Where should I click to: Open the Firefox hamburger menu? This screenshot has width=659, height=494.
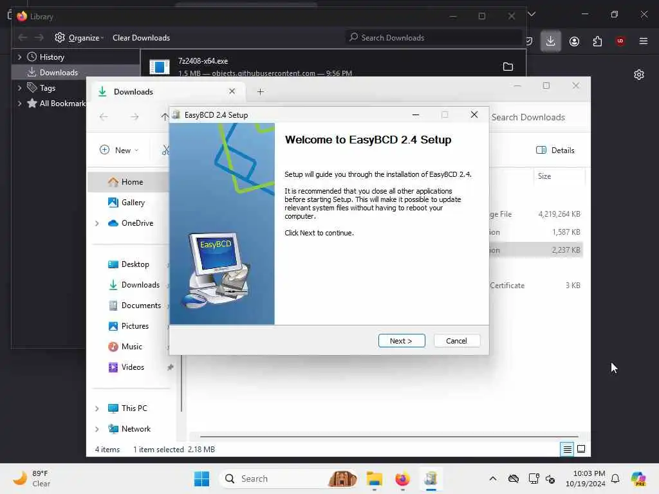click(644, 41)
